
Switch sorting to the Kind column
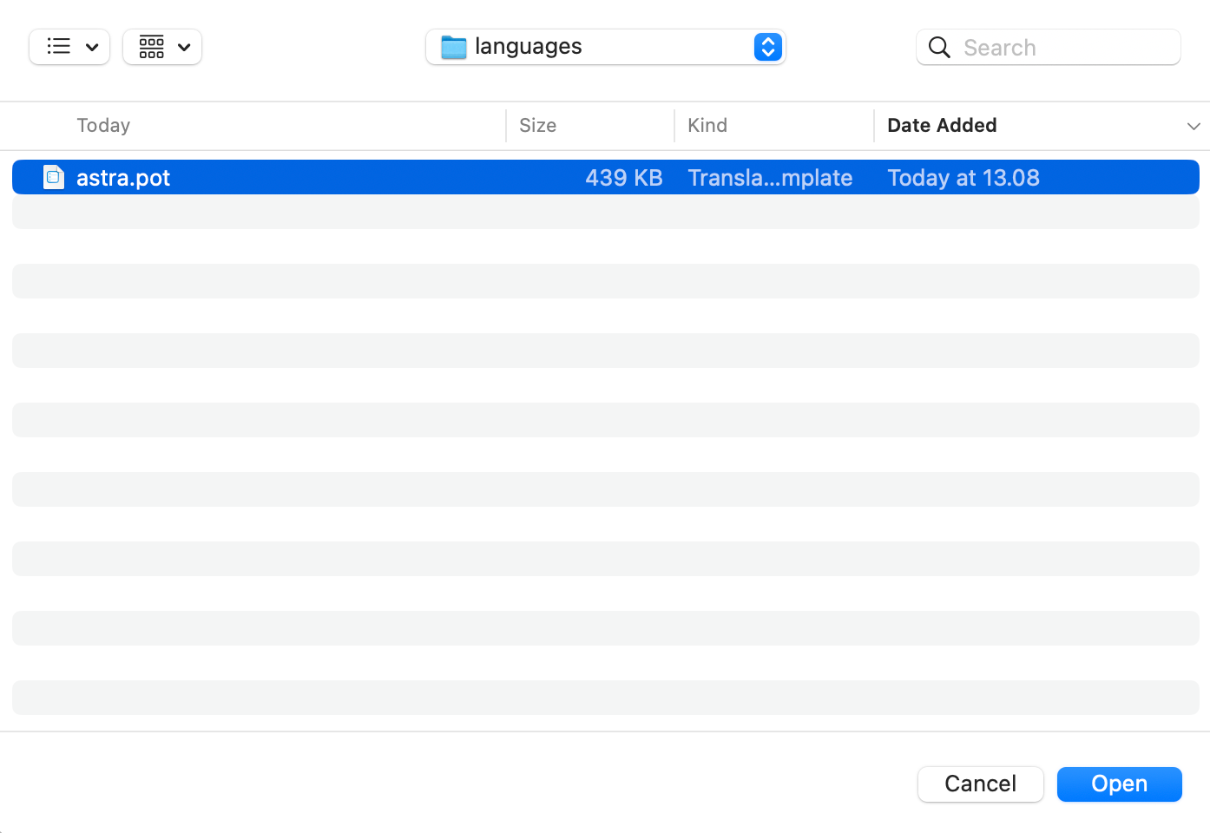tap(707, 125)
